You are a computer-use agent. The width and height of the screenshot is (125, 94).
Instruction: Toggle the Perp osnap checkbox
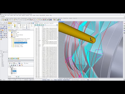1,60
